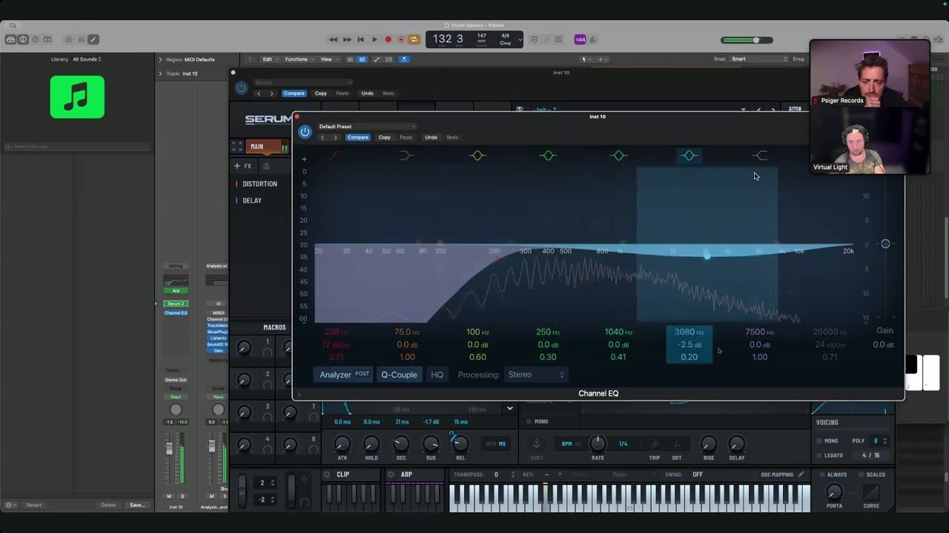Click Copy in the Channel EQ window
The height and width of the screenshot is (533, 949).
pos(384,137)
